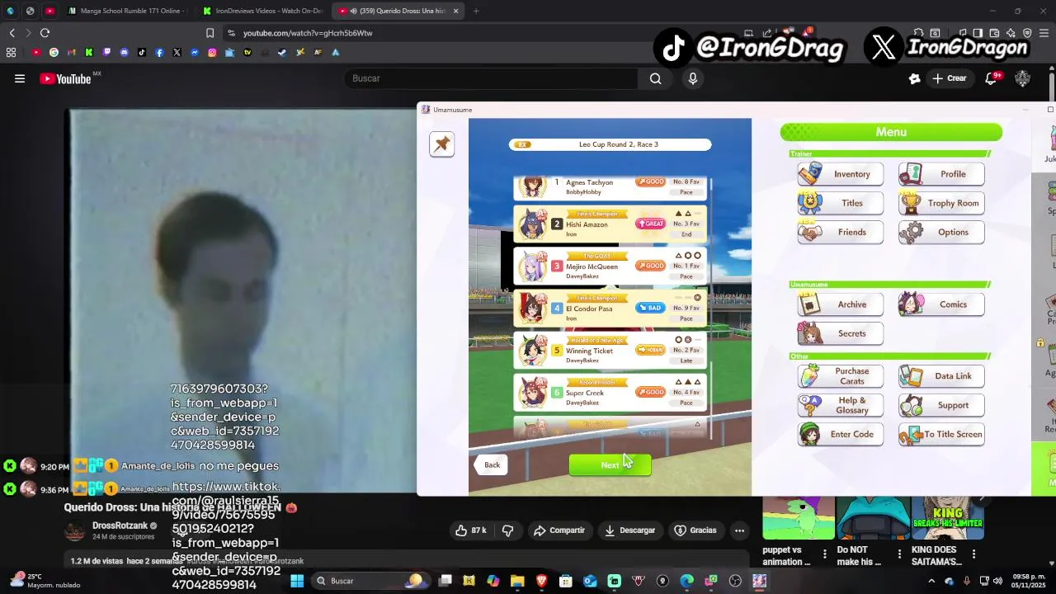The width and height of the screenshot is (1056, 594).
Task: Click the Back button in race results
Action: coord(492,465)
